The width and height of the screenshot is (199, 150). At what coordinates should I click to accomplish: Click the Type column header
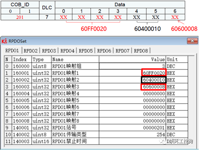point(42,60)
